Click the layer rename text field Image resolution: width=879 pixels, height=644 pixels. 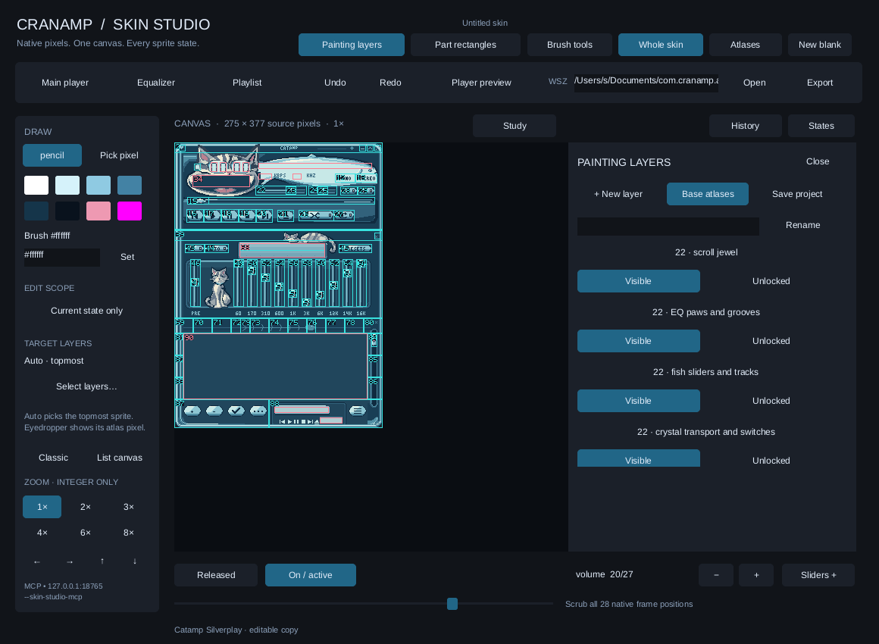click(668, 227)
